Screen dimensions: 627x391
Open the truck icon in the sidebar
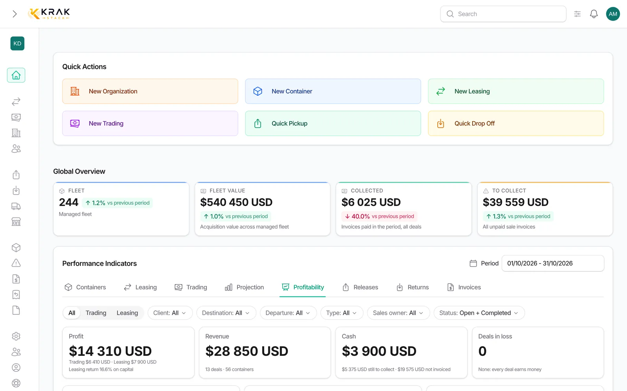16,206
